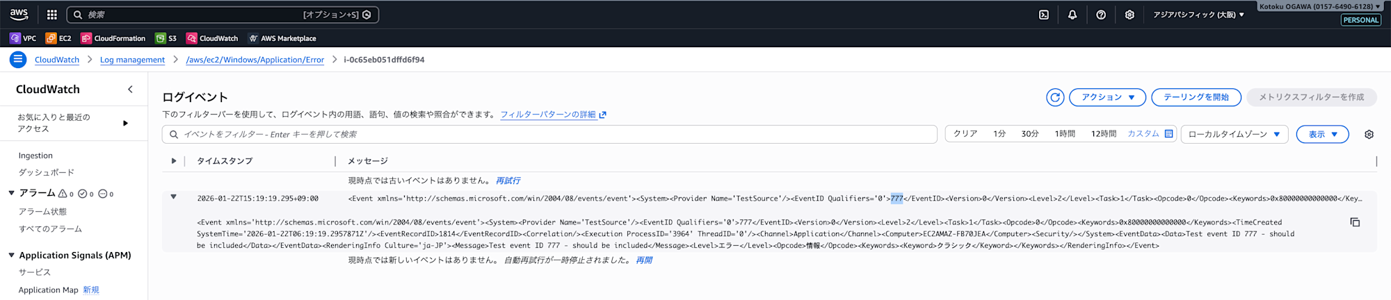Focus the top AWS search box

pos(223,15)
